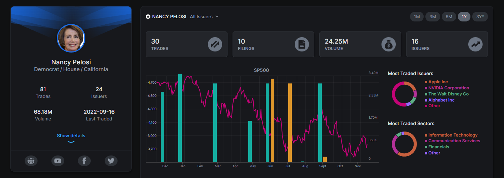Click the star badge beside NANCY PELOSI heading
The image size is (504, 178).
(x=148, y=17)
